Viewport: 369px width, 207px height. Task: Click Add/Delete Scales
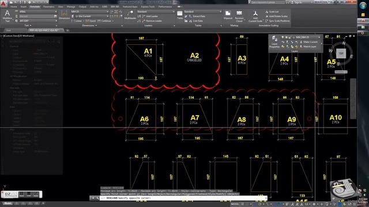(276, 16)
